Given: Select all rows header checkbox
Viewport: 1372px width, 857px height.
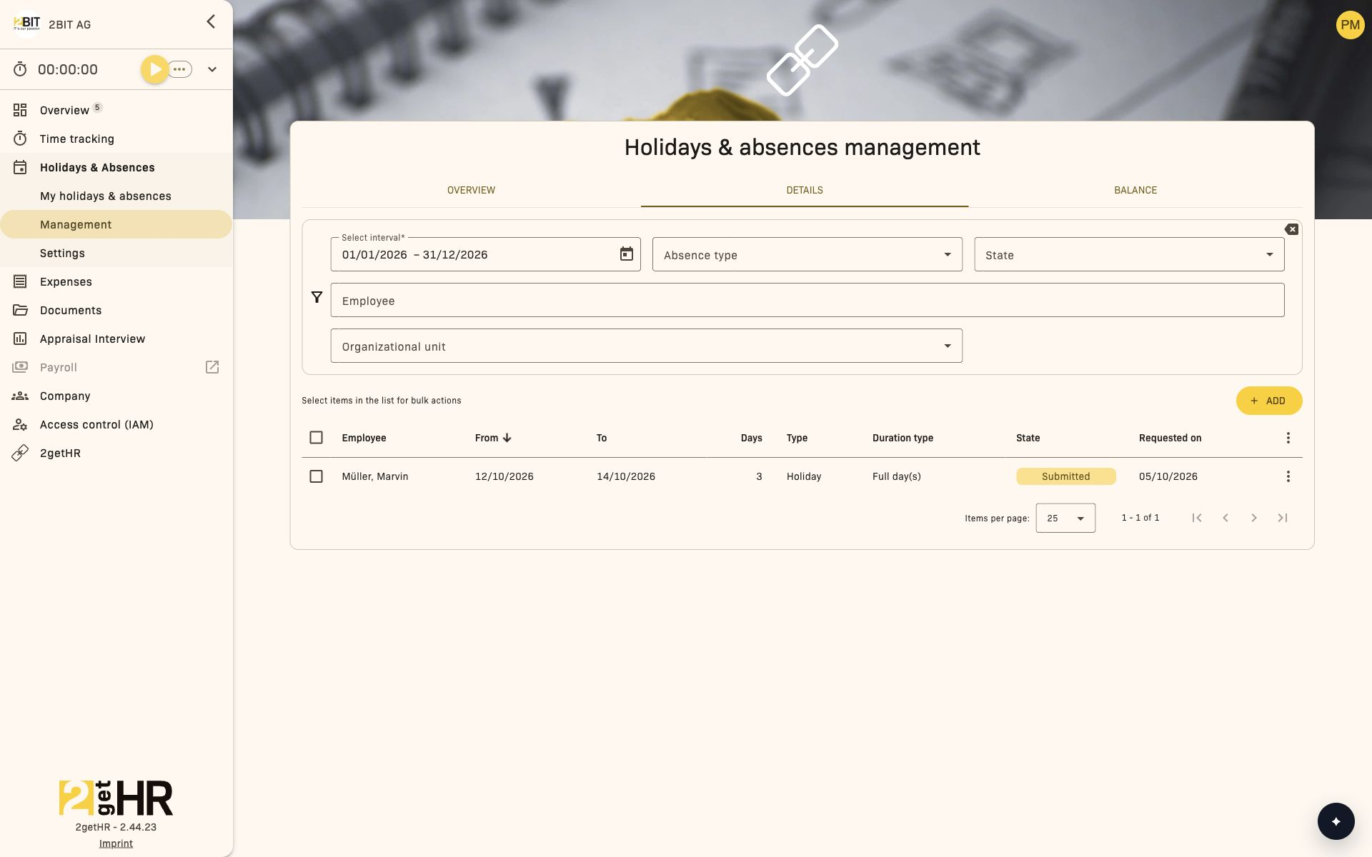Looking at the screenshot, I should tap(316, 438).
